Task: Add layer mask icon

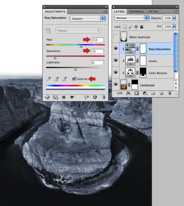Action: pyautogui.click(x=136, y=93)
